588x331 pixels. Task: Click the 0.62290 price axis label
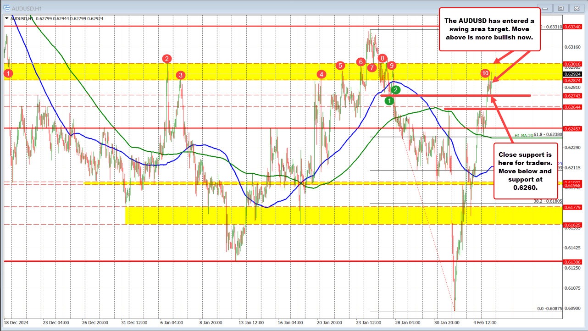coord(572,147)
